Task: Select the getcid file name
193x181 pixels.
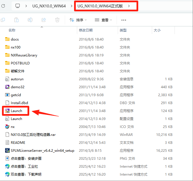Action: tap(16, 95)
